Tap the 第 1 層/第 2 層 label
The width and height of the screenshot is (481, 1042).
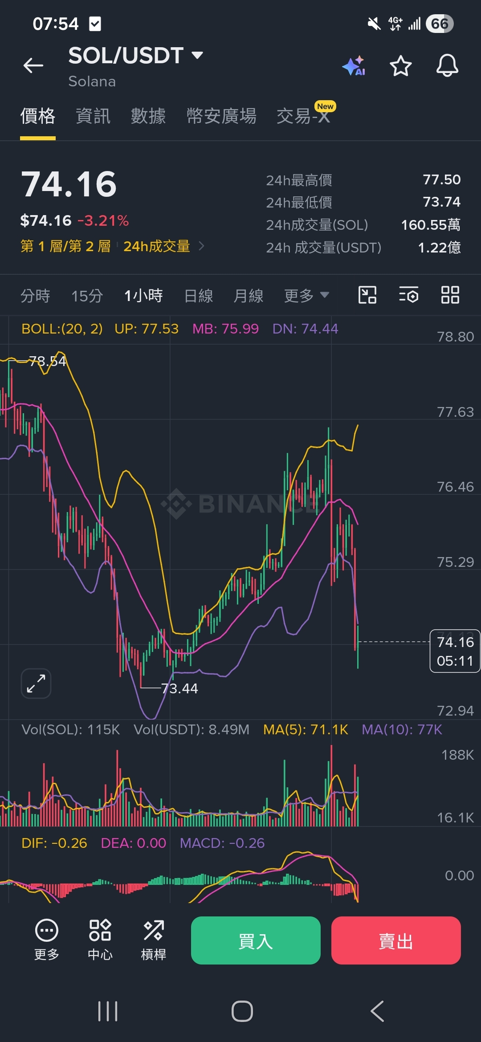pyautogui.click(x=65, y=246)
